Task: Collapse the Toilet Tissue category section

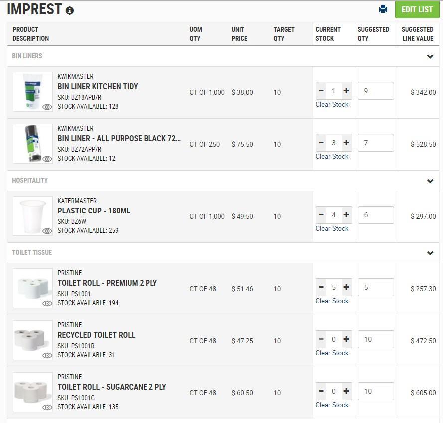Action: tap(430, 253)
